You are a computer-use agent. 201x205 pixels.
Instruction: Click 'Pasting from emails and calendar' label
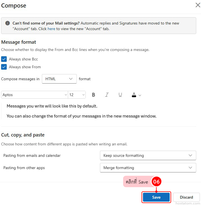pos(32,155)
